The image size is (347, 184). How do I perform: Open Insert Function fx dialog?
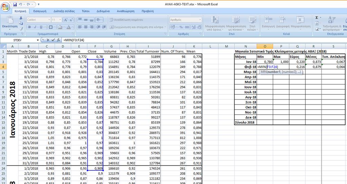[x=58, y=40]
